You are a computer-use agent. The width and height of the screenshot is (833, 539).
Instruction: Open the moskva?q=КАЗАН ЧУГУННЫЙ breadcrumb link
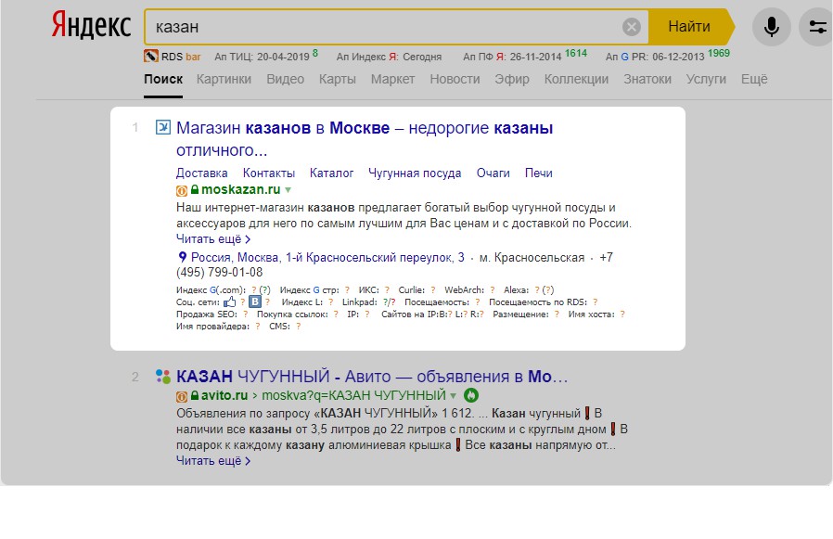click(x=353, y=395)
